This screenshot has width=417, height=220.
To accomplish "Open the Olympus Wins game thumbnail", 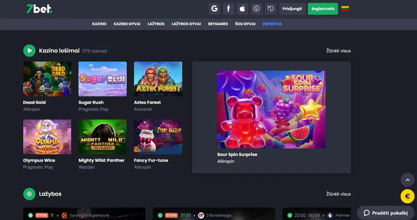I will (47, 137).
